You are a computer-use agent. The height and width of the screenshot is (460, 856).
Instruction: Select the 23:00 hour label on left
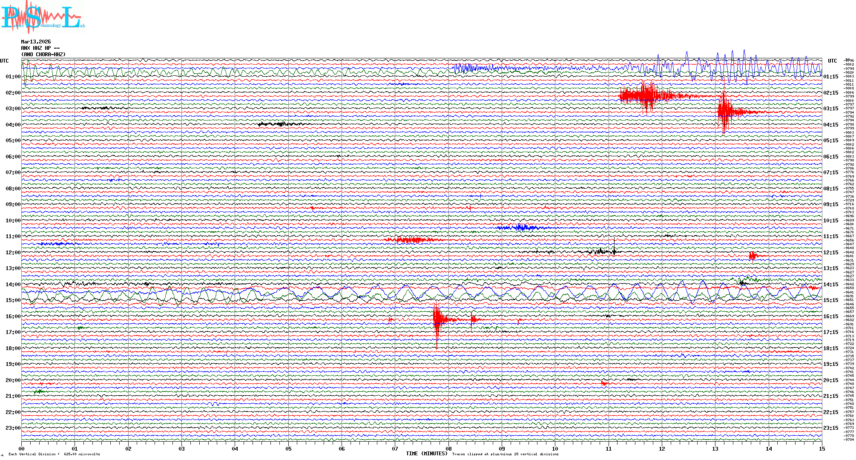(13, 428)
